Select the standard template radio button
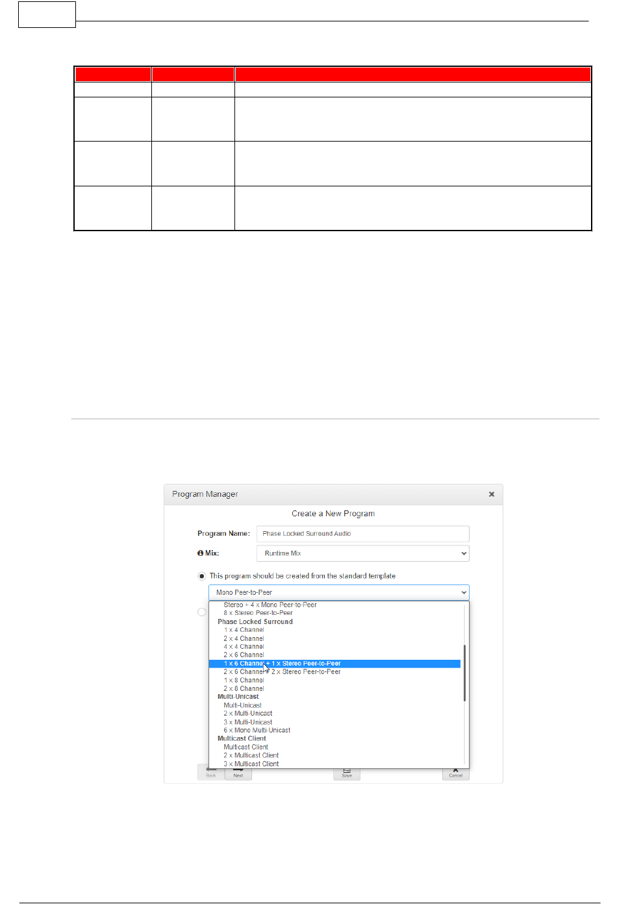Image resolution: width=617 pixels, height=915 pixels. [x=202, y=576]
